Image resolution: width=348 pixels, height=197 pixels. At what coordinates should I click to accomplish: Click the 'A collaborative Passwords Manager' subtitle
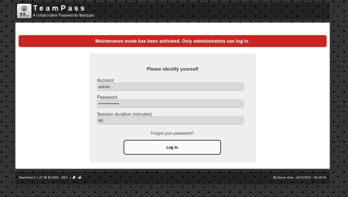pos(64,15)
